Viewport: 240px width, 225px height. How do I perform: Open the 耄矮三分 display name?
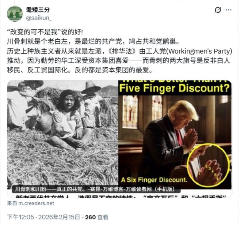38,10
